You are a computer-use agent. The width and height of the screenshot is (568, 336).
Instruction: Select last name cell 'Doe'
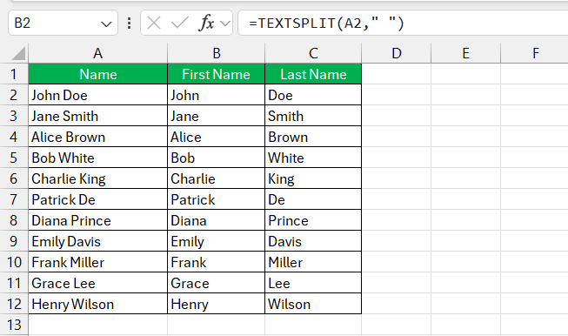[313, 95]
